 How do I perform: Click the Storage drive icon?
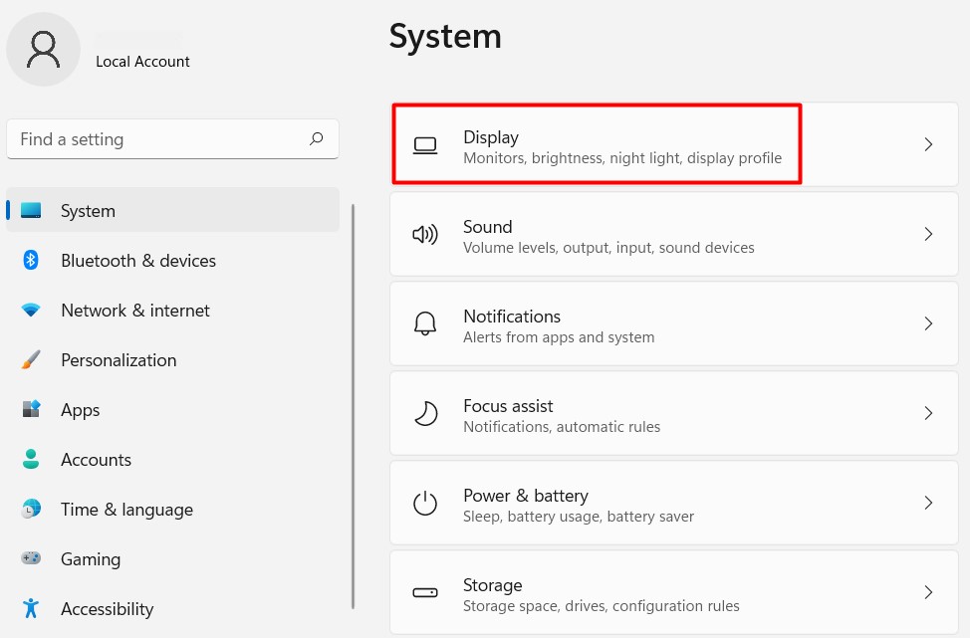click(x=425, y=593)
